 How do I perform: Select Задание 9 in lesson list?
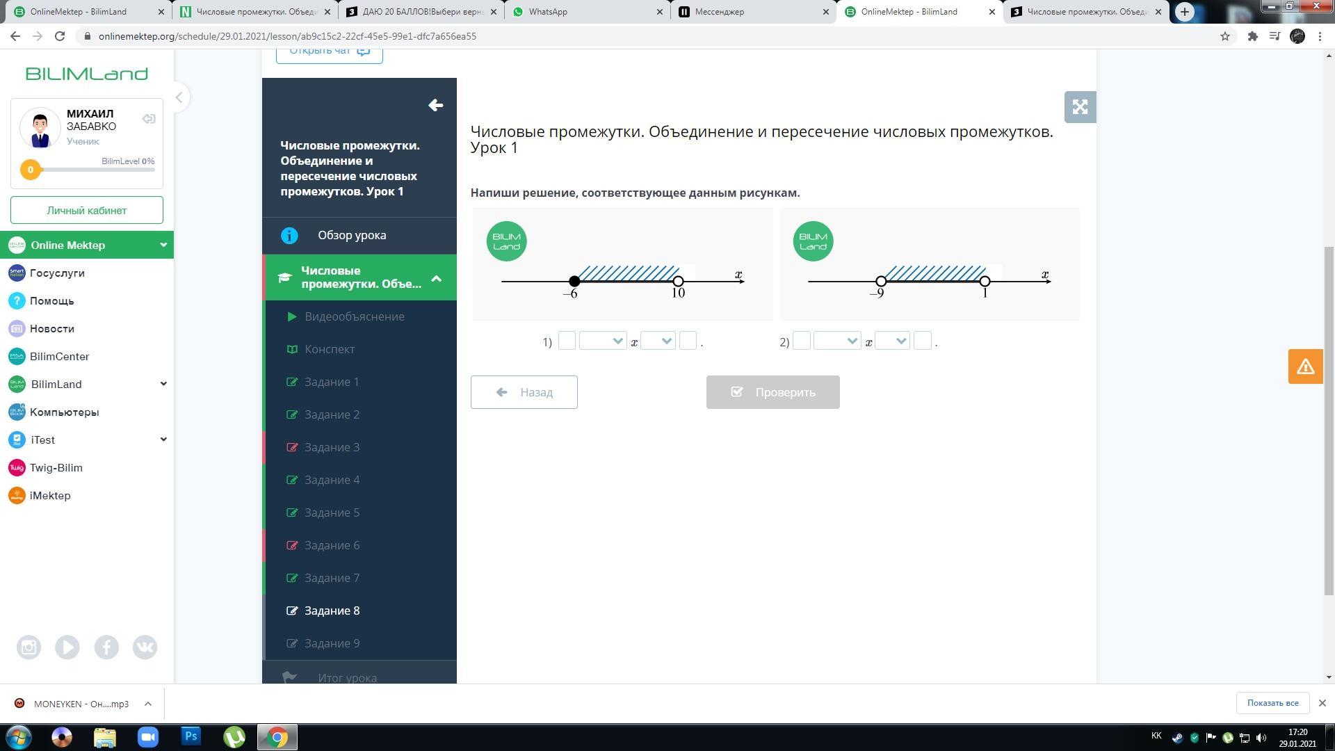[x=332, y=643]
